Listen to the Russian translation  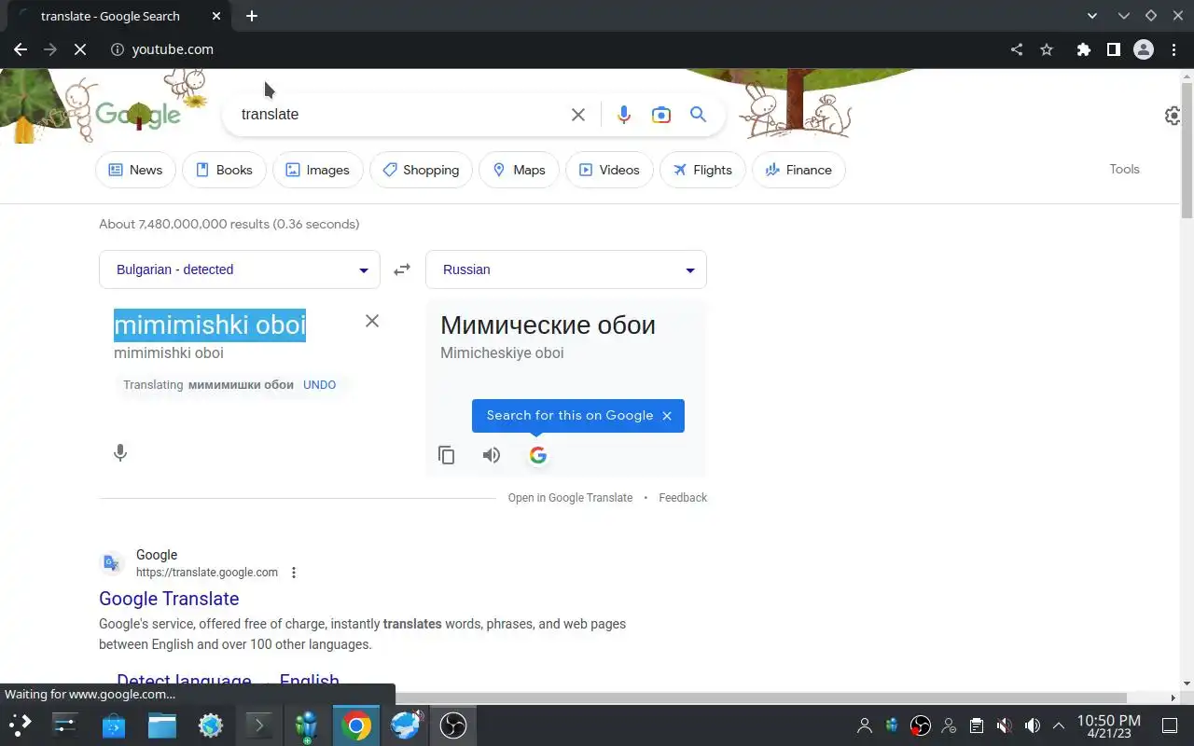[492, 455]
